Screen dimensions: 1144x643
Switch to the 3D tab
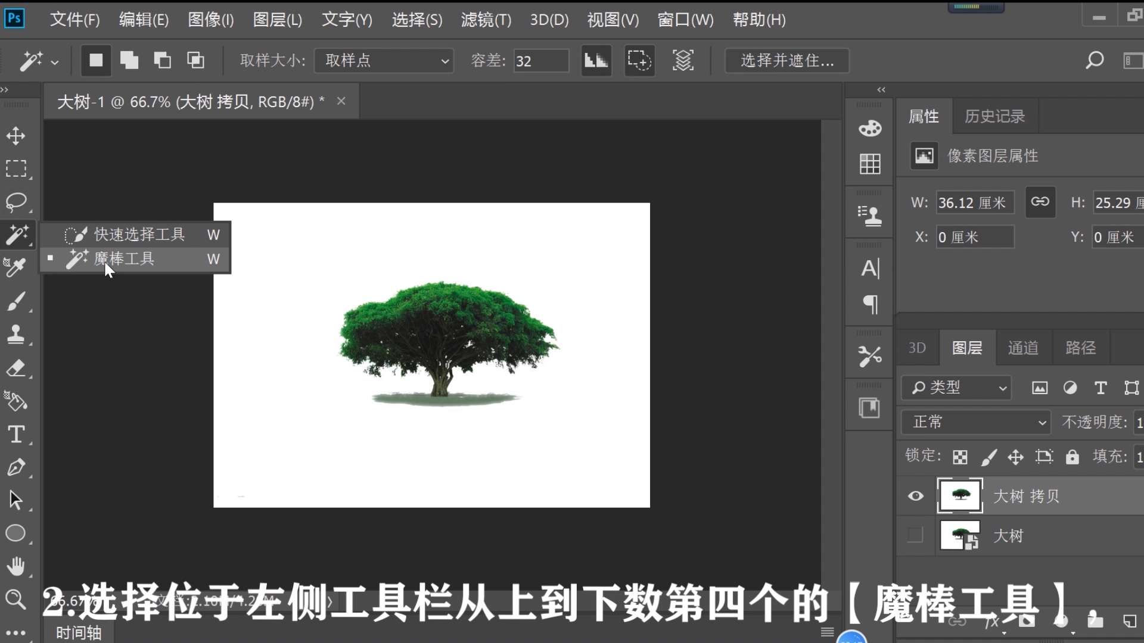[917, 348]
